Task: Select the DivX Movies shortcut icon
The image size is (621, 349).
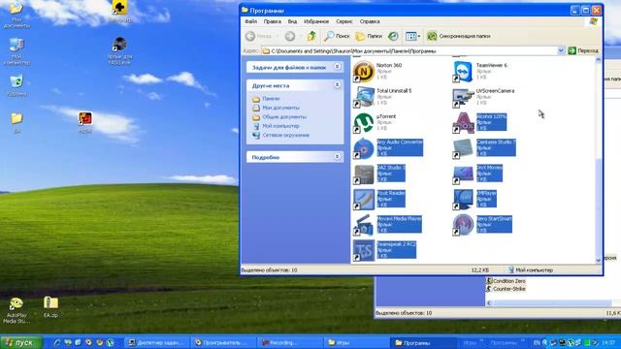Action: click(463, 174)
